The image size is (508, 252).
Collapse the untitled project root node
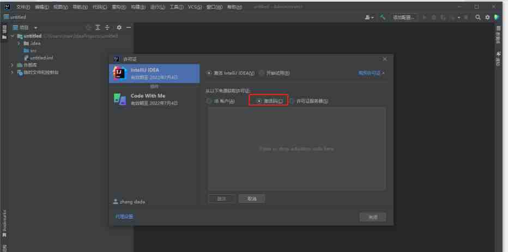click(13, 36)
